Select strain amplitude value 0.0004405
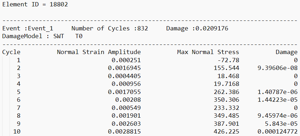 [125, 76]
